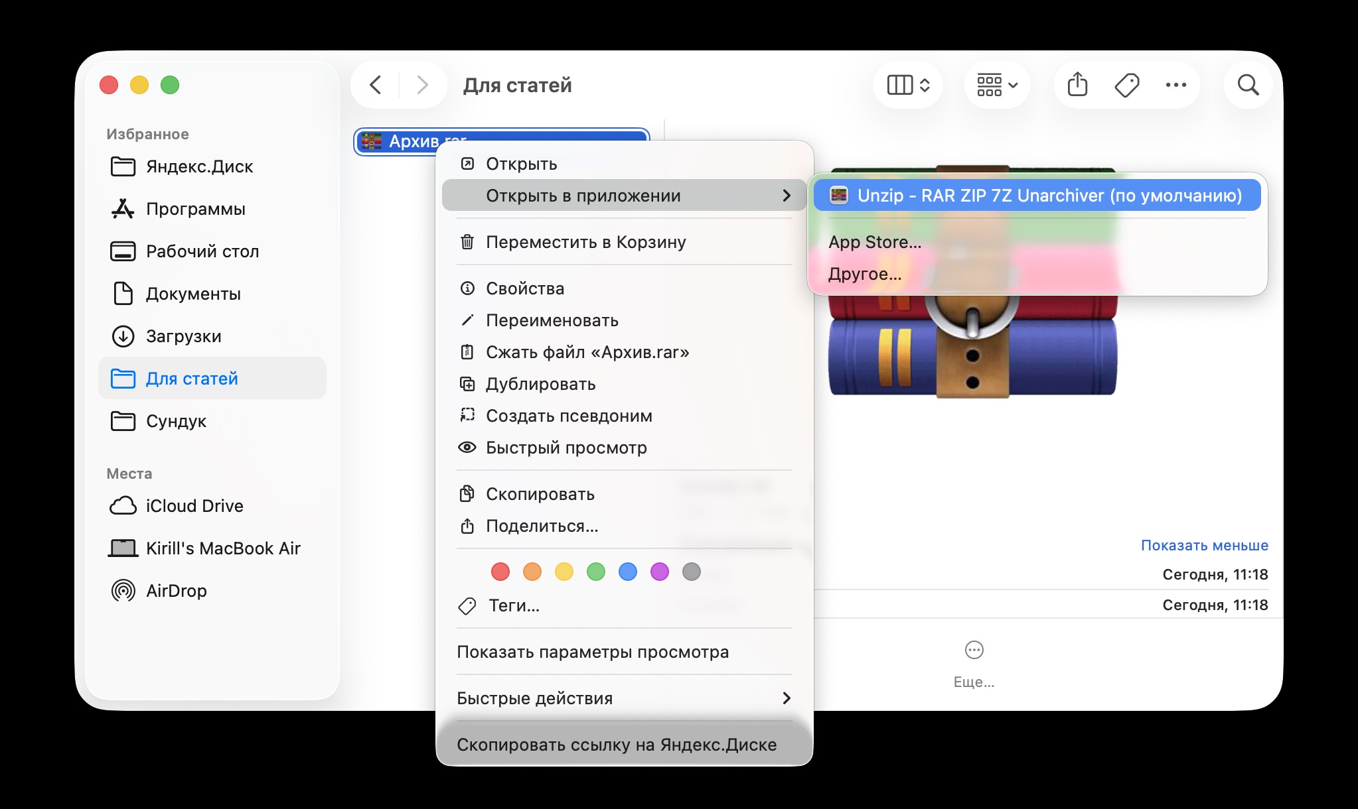The height and width of the screenshot is (809, 1358).
Task: Open the Share icon in the toolbar
Action: click(x=1078, y=85)
